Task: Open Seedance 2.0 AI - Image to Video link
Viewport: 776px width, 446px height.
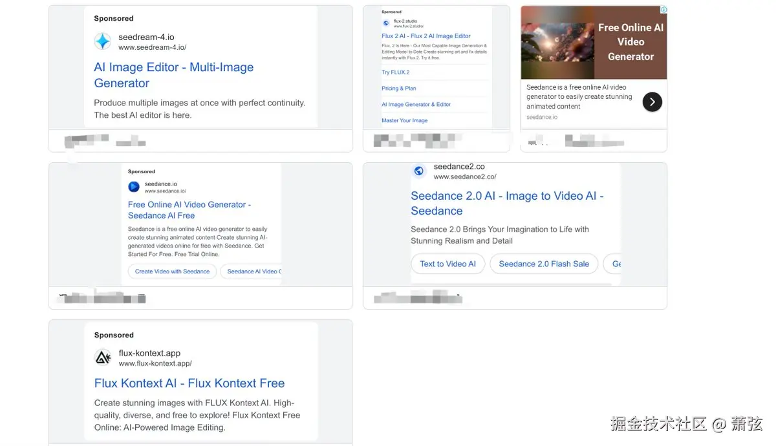Action: point(507,203)
